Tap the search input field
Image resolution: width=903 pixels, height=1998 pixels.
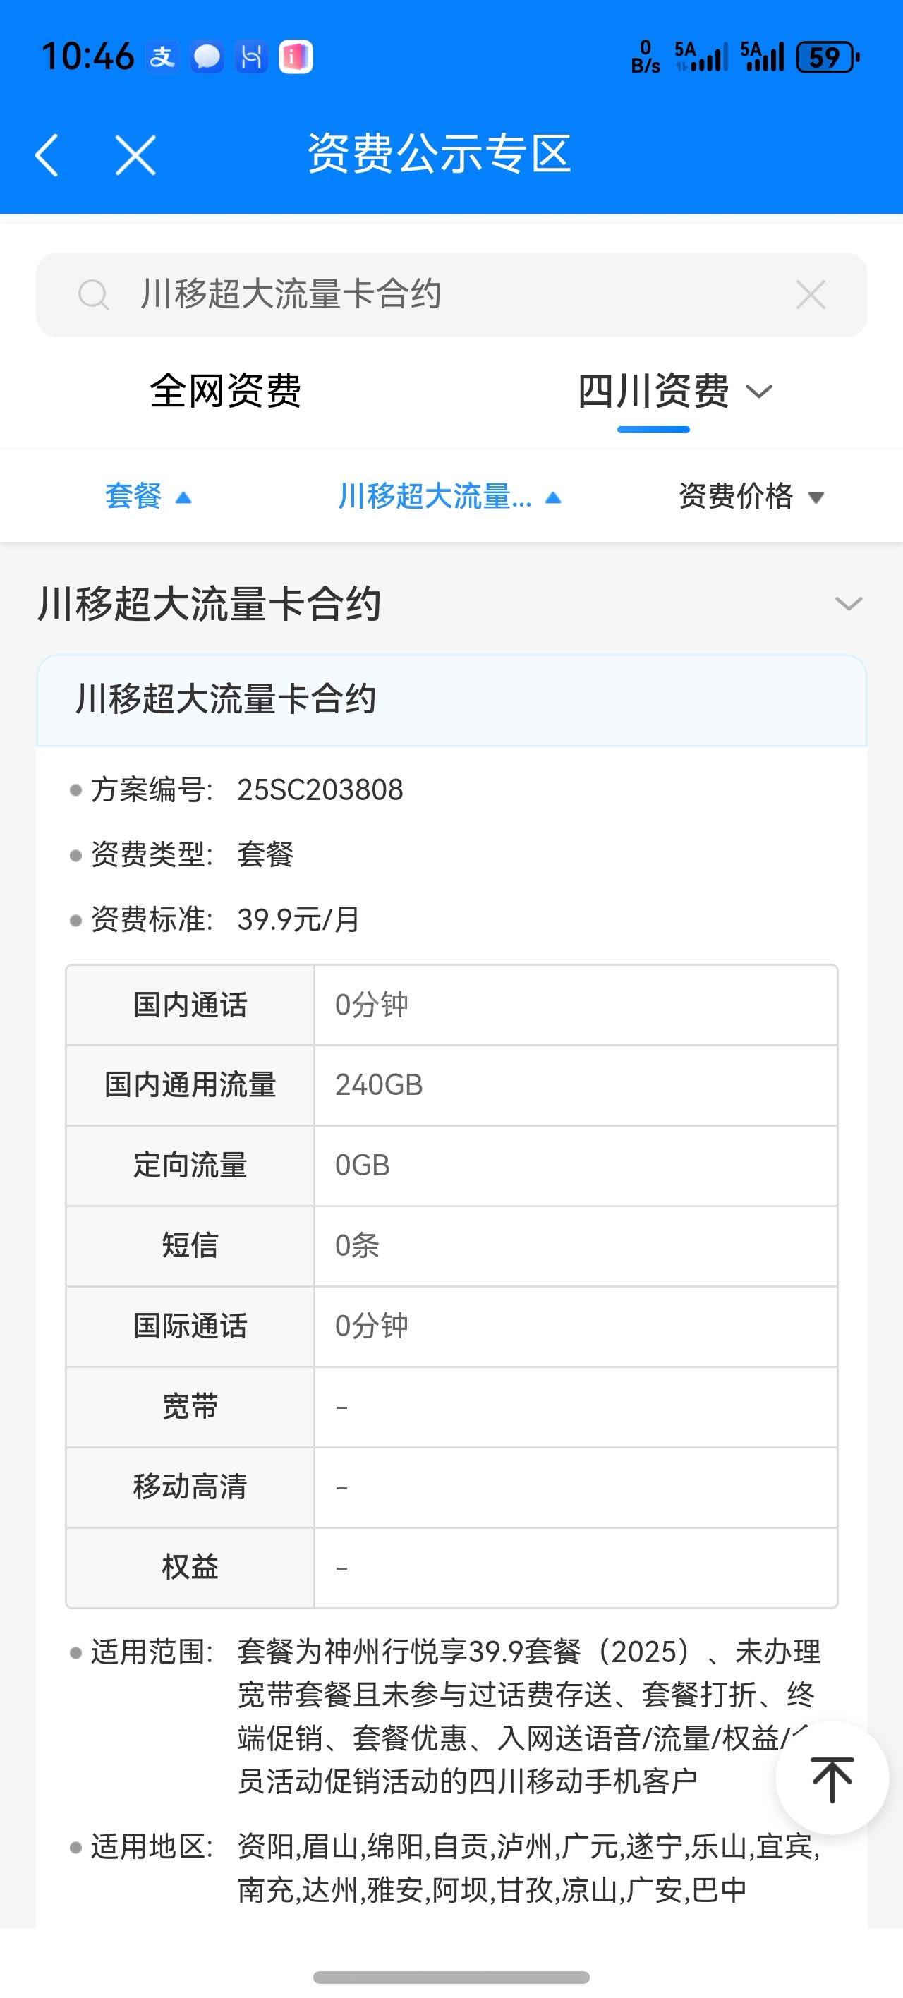point(450,295)
